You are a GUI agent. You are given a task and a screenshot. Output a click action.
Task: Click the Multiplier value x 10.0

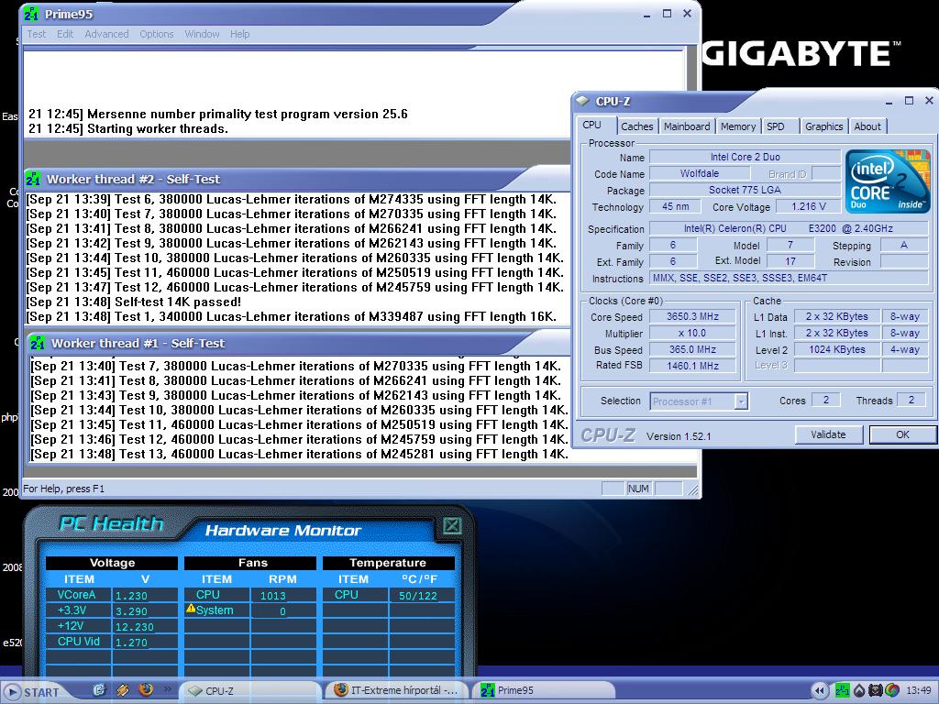(x=692, y=333)
